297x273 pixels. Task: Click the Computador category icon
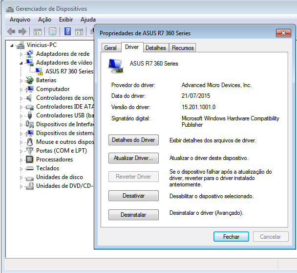(x=30, y=89)
